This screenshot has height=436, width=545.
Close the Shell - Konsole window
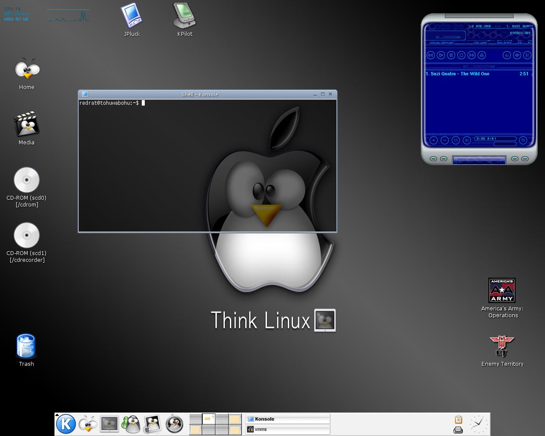point(330,94)
